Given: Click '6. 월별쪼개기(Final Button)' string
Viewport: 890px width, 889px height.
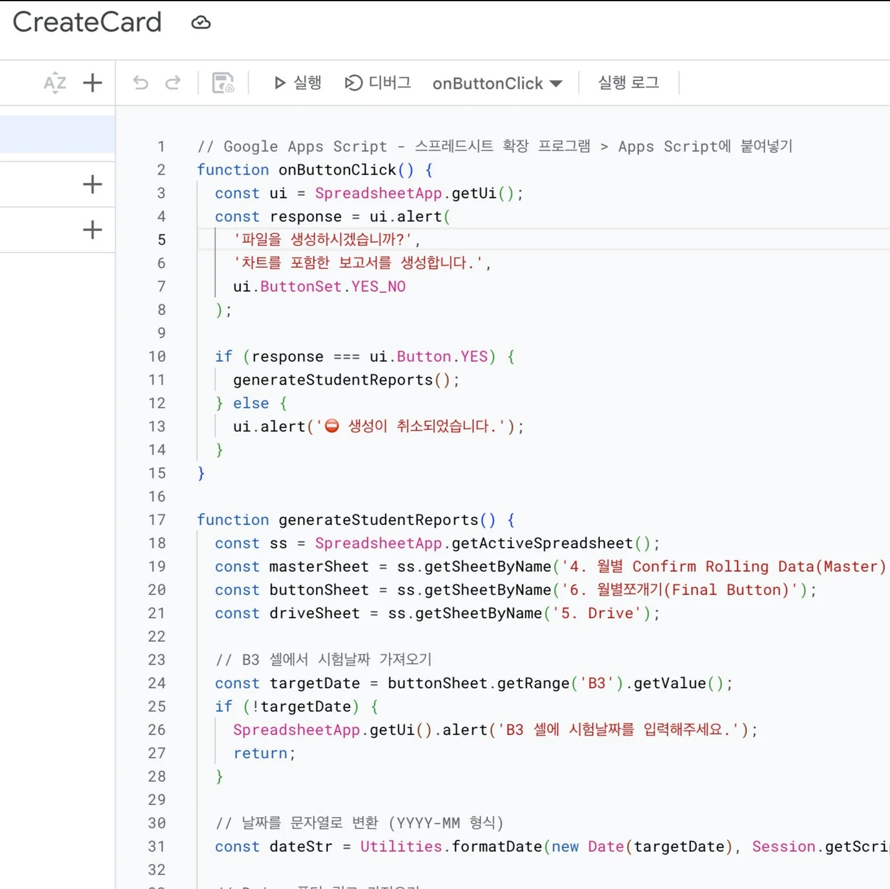Looking at the screenshot, I should (x=679, y=590).
